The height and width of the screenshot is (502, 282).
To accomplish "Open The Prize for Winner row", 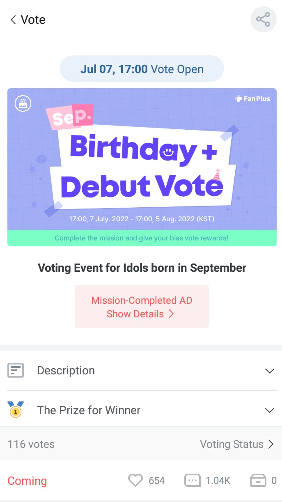I will click(89, 410).
